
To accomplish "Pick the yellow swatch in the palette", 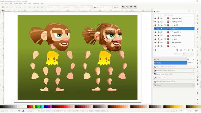I will [34, 107].
